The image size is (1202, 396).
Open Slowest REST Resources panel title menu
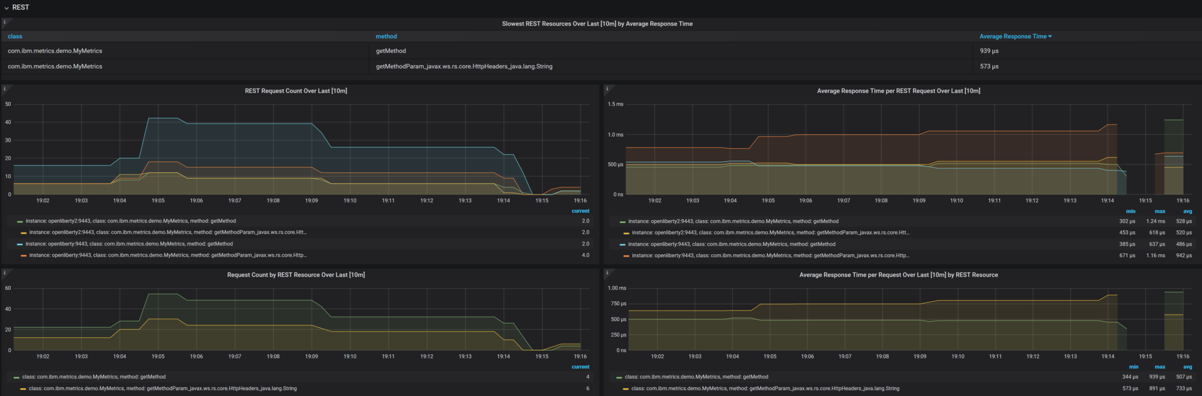(x=597, y=24)
